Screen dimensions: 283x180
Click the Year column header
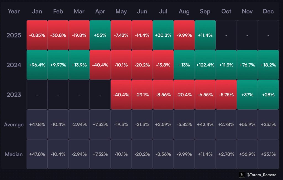[14, 11]
